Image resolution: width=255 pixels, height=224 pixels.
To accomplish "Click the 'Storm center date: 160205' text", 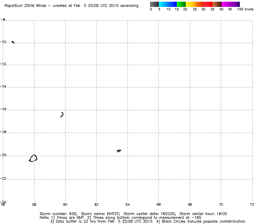I will (149, 214).
